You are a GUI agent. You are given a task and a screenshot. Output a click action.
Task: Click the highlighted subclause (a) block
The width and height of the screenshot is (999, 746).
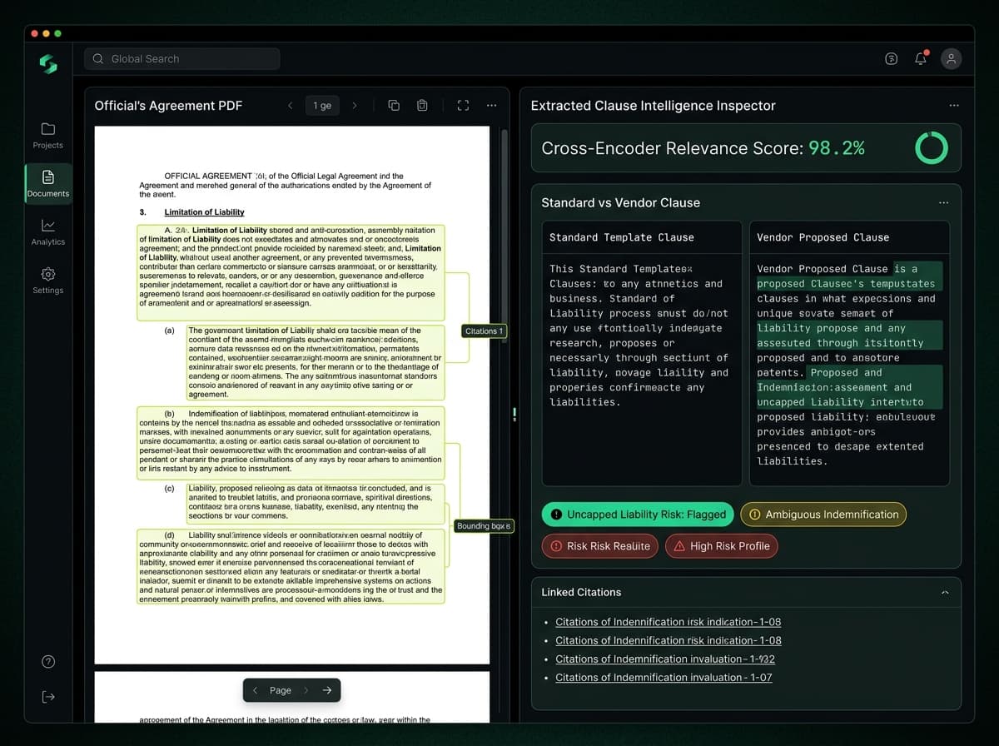316,364
